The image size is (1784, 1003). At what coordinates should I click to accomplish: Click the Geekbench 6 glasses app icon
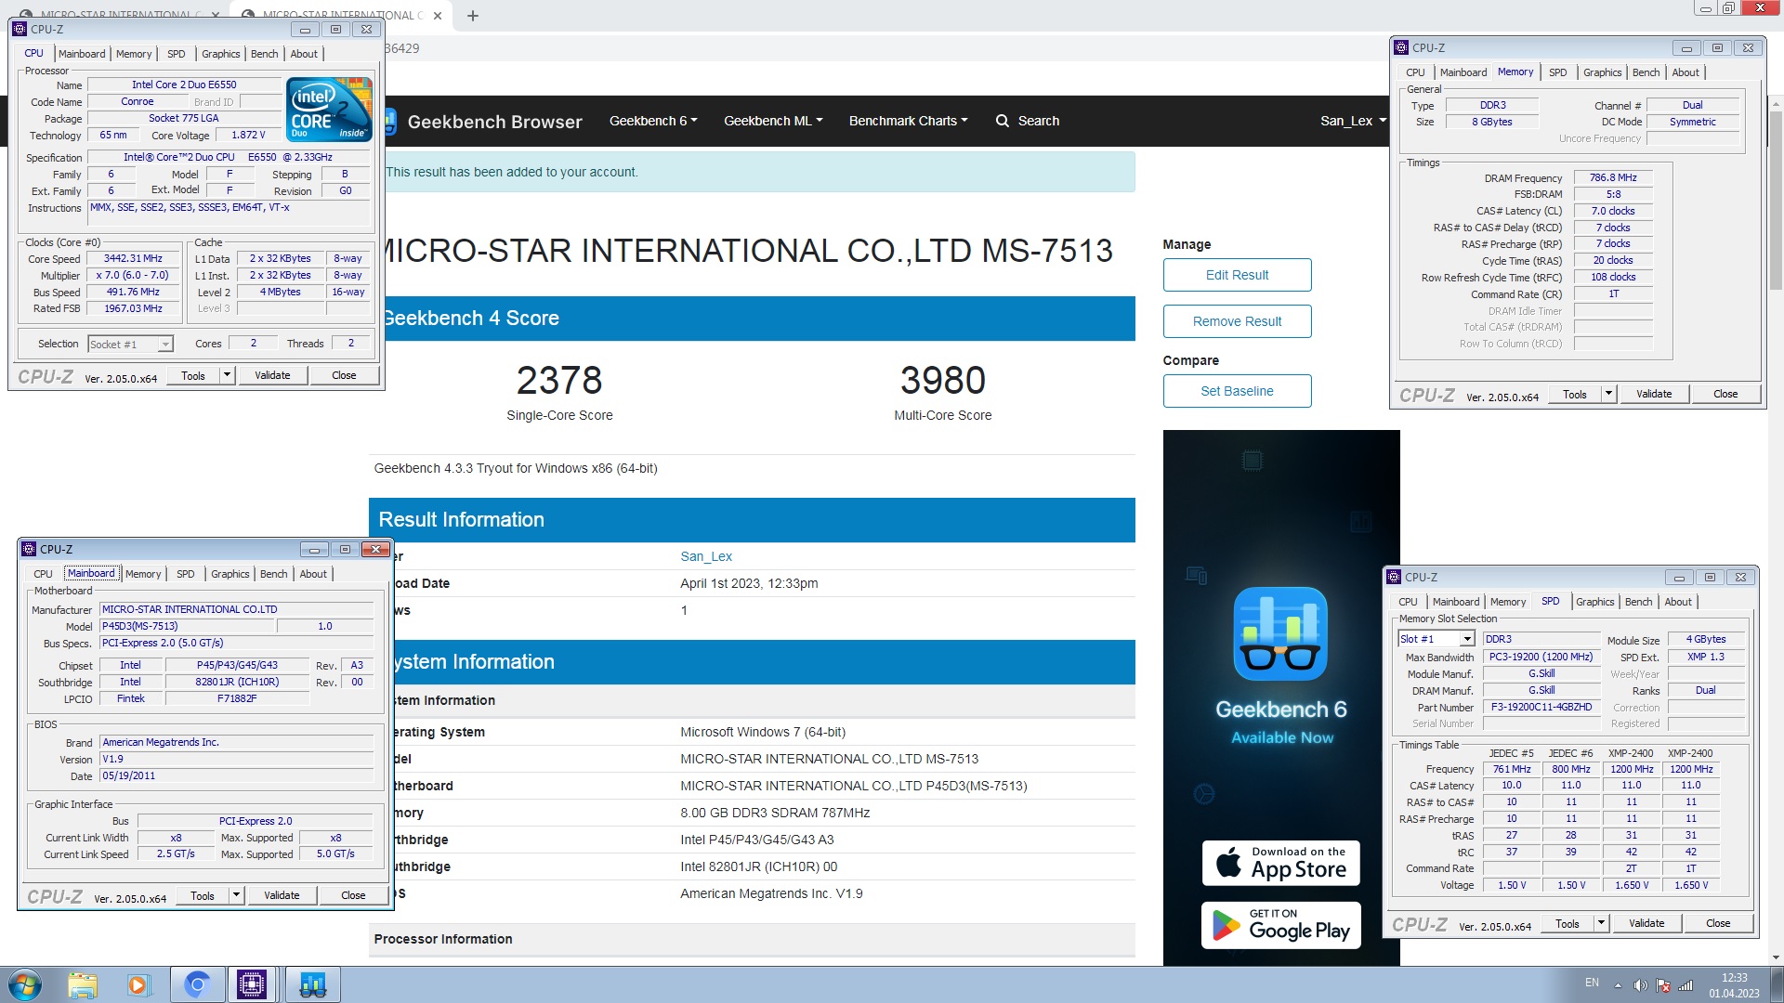pyautogui.click(x=1280, y=633)
